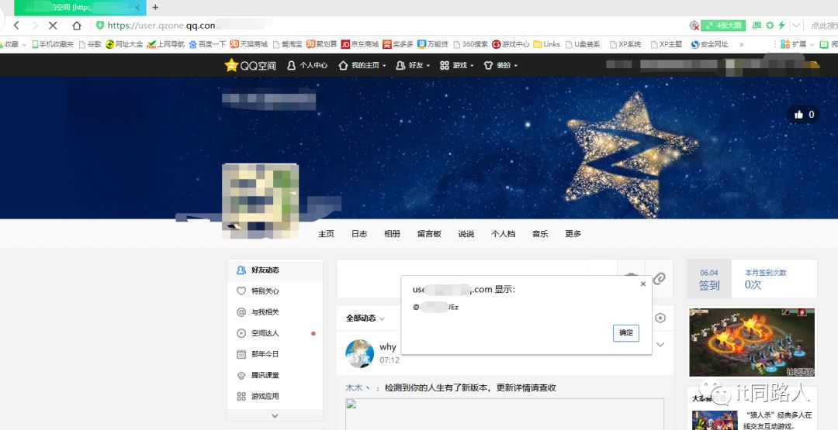
Task: Click the attachment paperclip icon in post box
Action: tap(660, 278)
